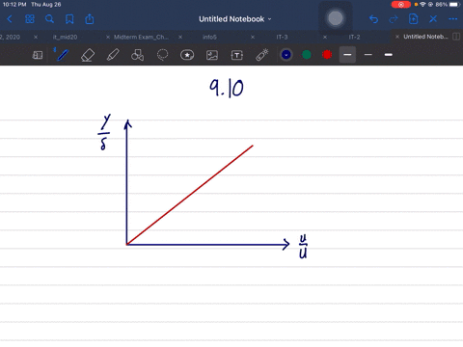Open the Elements sticker tool

point(187,55)
